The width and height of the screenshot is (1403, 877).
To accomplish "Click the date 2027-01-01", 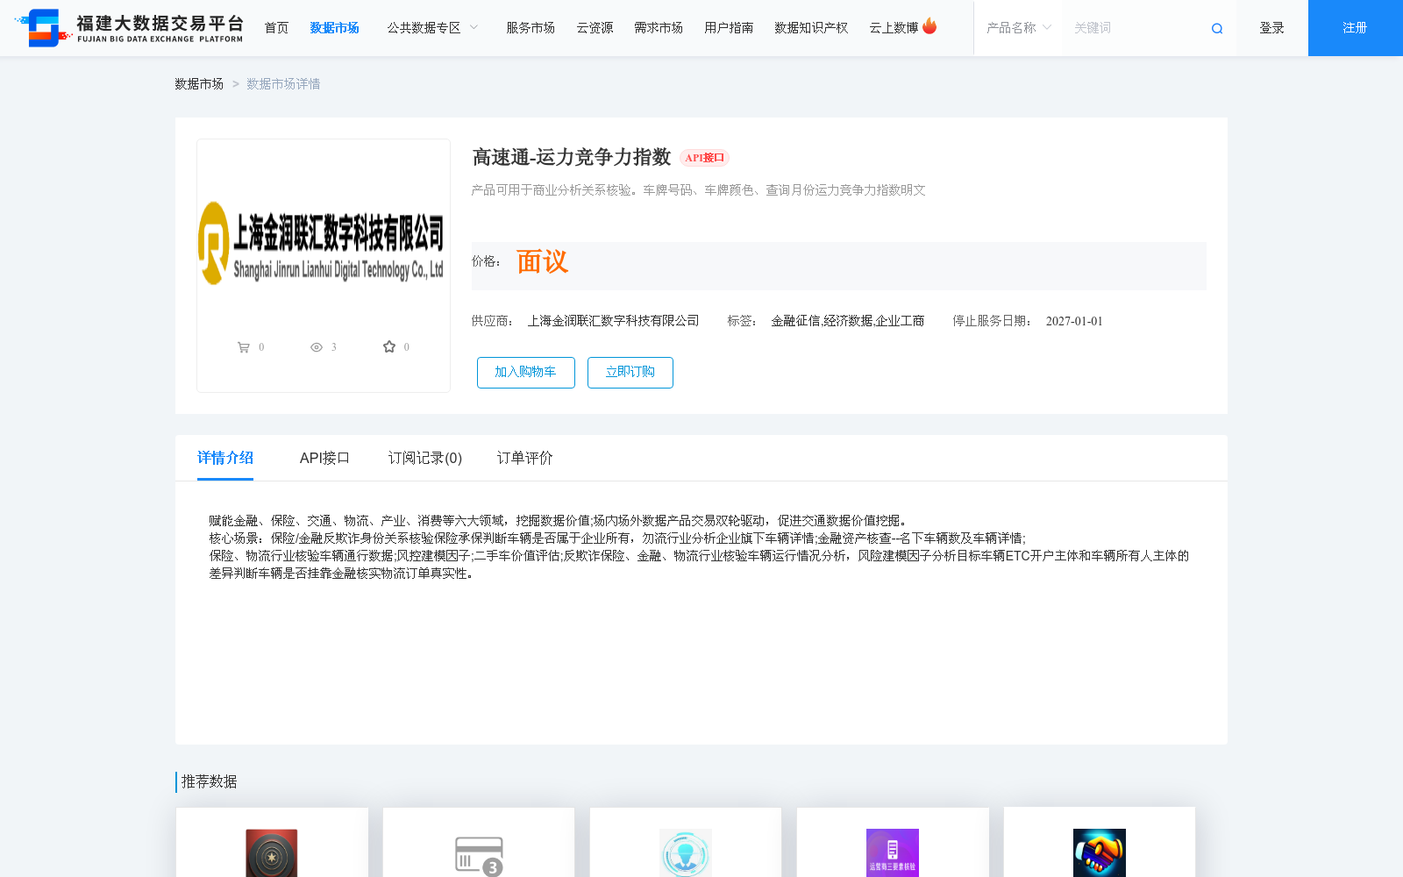I will [1074, 321].
